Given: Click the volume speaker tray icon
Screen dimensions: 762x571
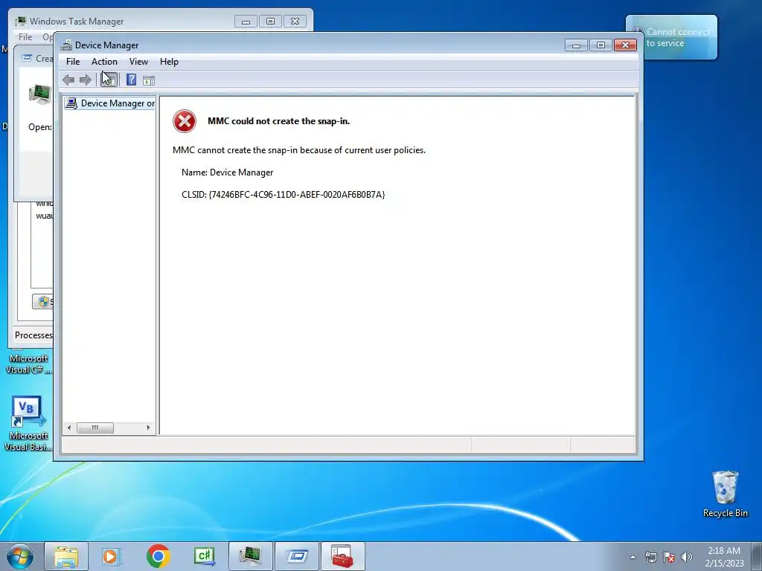Looking at the screenshot, I should (687, 557).
